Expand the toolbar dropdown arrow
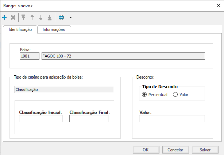This screenshot has height=155, width=224. (x=70, y=17)
